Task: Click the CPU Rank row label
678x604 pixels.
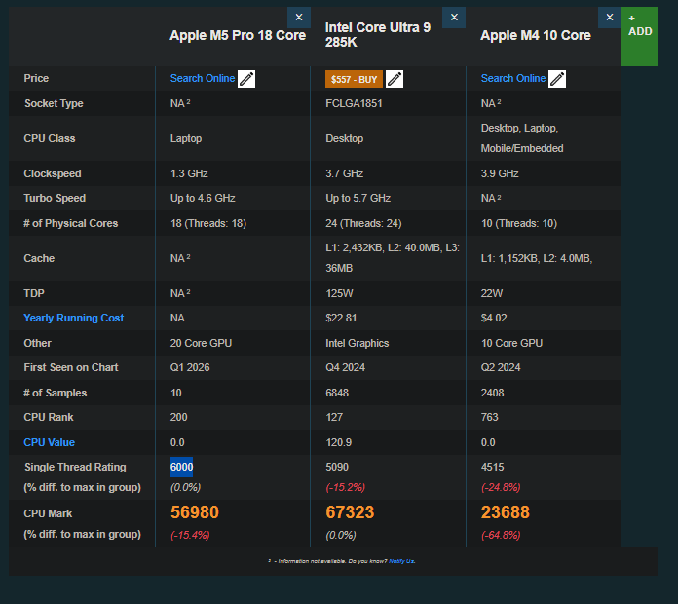Action: pos(49,417)
